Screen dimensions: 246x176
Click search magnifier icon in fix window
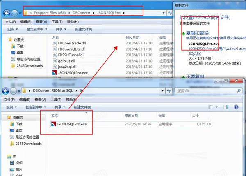tap(239, 91)
